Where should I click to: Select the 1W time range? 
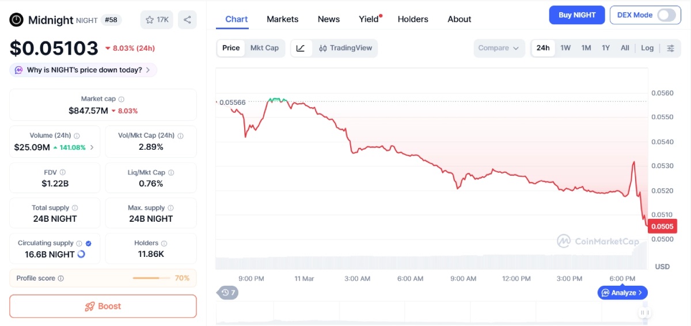pyautogui.click(x=565, y=48)
